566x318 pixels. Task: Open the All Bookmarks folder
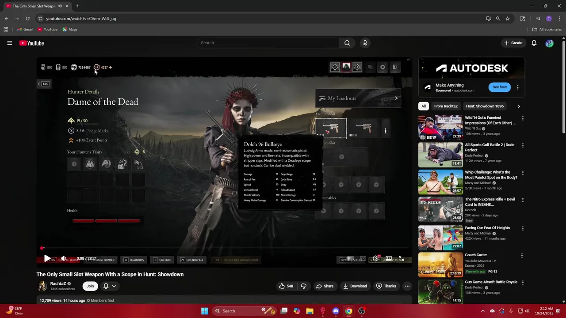547,30
